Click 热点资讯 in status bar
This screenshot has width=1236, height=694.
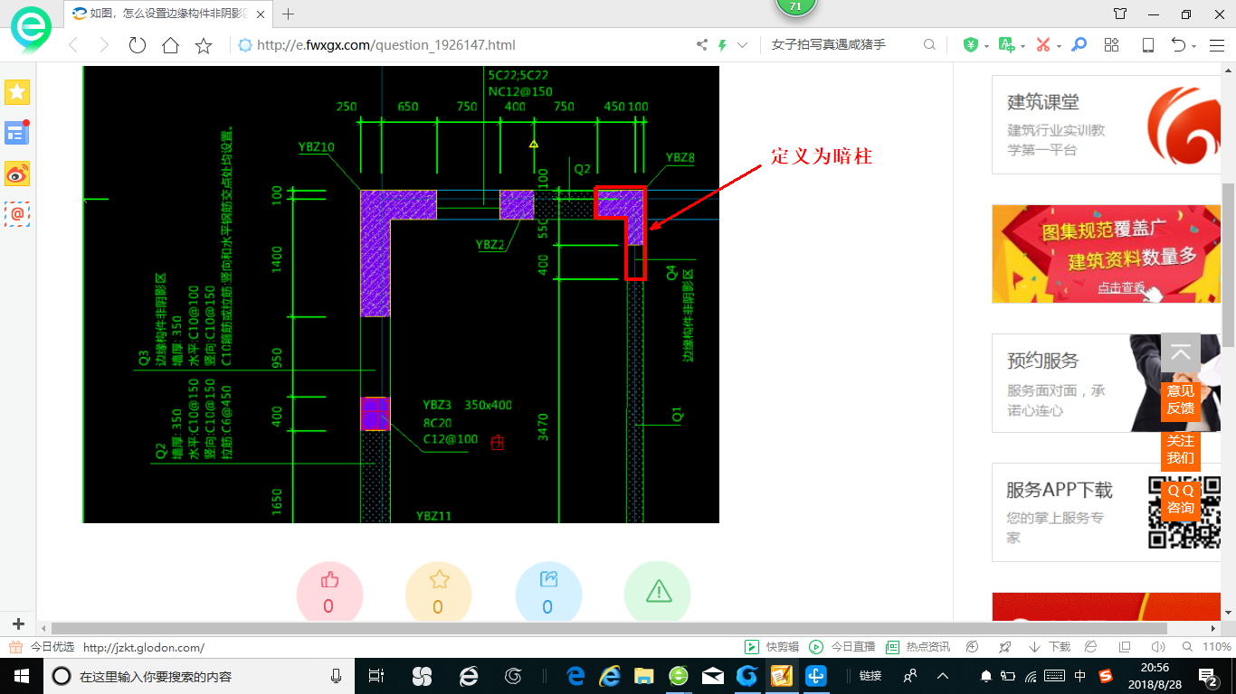point(917,647)
